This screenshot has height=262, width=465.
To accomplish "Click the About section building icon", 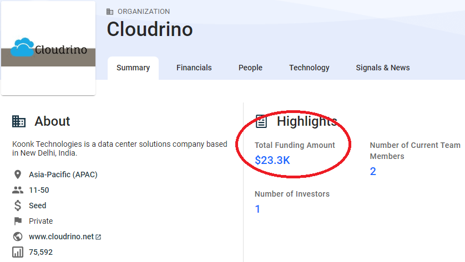I will (19, 121).
